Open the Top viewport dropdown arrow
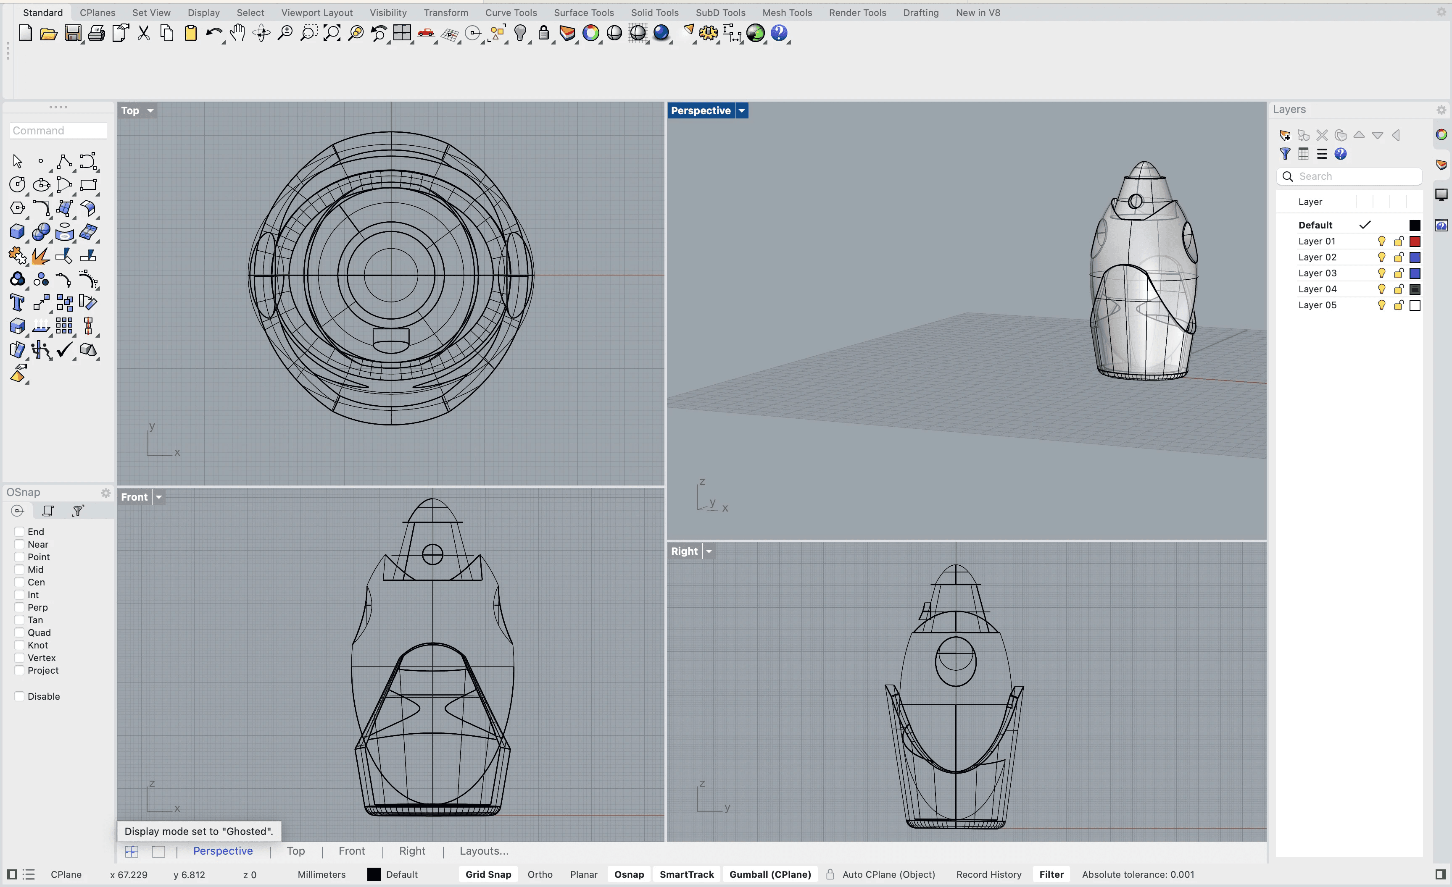Screen dimensions: 1452x887 coord(150,111)
